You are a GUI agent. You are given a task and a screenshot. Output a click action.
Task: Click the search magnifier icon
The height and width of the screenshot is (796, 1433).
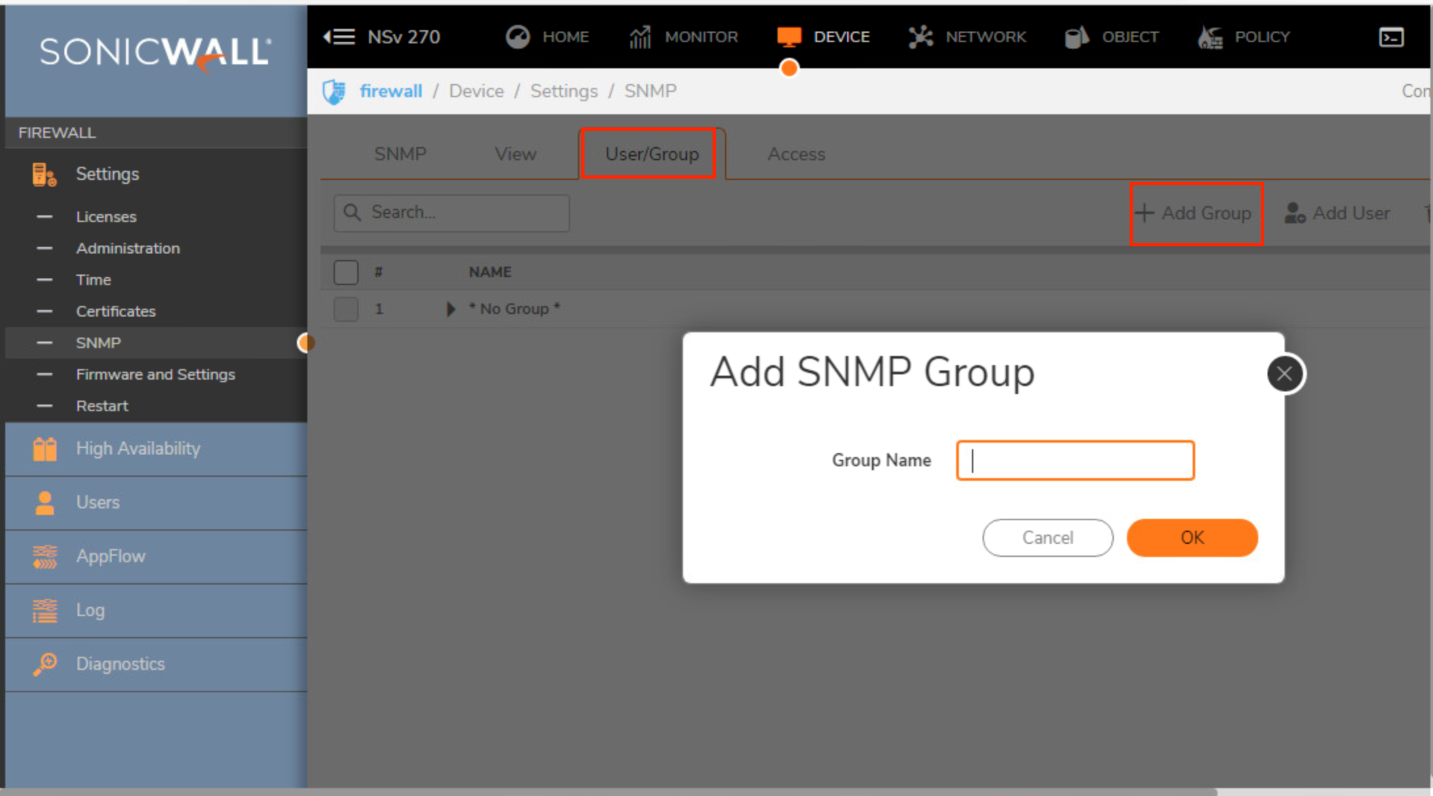click(x=352, y=212)
